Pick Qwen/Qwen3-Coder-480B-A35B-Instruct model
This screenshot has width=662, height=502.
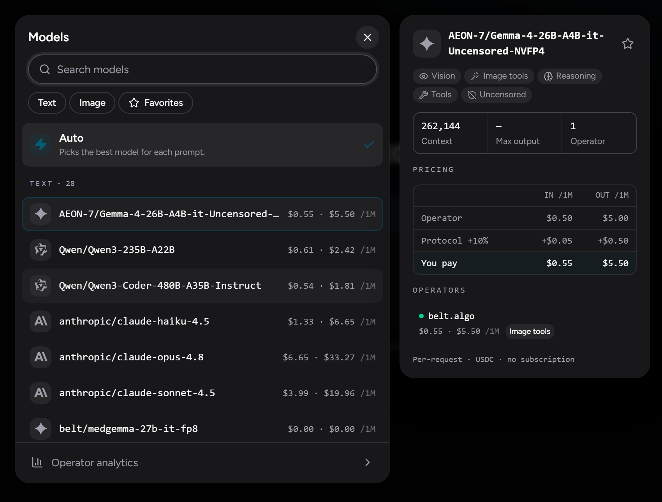click(202, 286)
